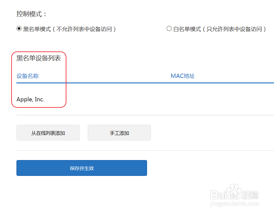
Task: Select the 白名单模式 radio button
Action: tap(169, 29)
